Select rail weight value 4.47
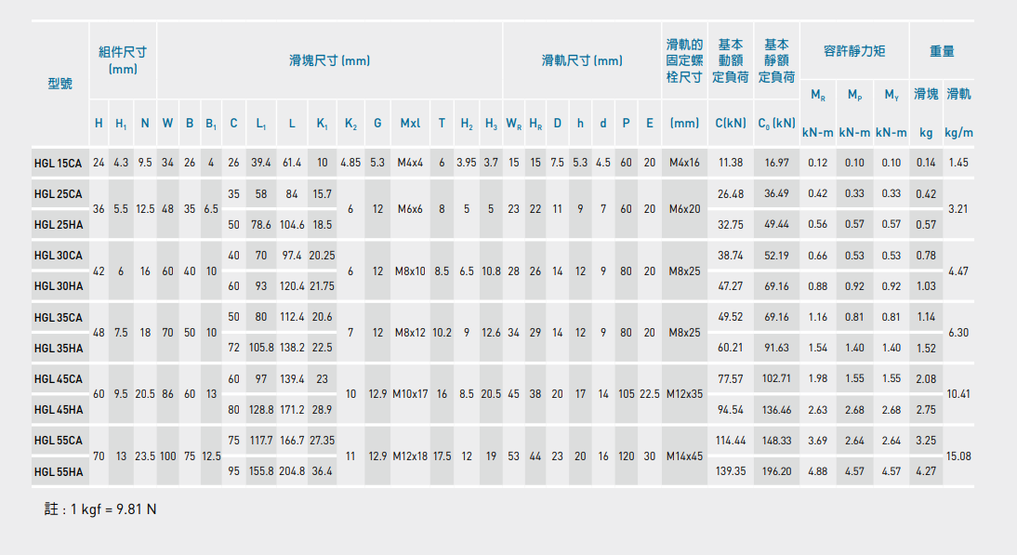1017x555 pixels. tap(958, 271)
